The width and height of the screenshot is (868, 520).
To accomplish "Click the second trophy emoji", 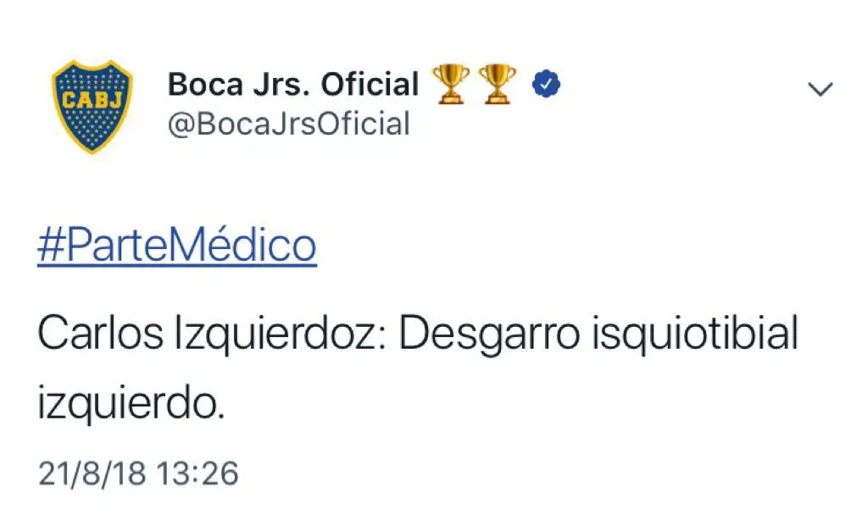I will (x=498, y=85).
